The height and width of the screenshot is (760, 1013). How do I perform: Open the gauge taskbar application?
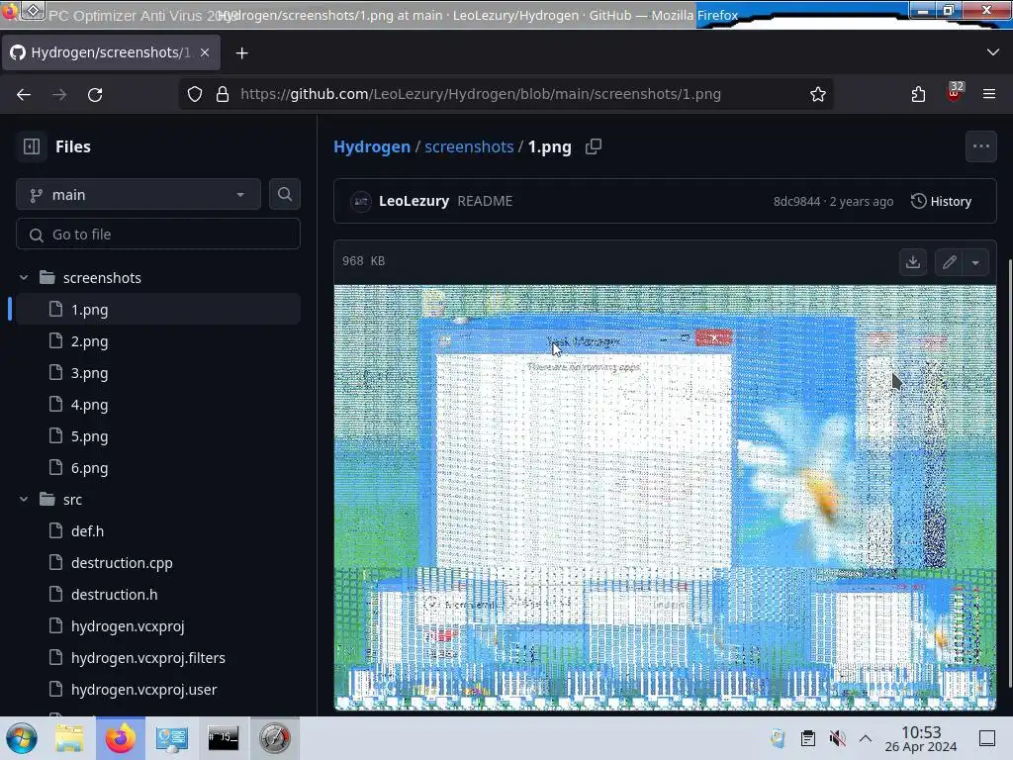275,738
